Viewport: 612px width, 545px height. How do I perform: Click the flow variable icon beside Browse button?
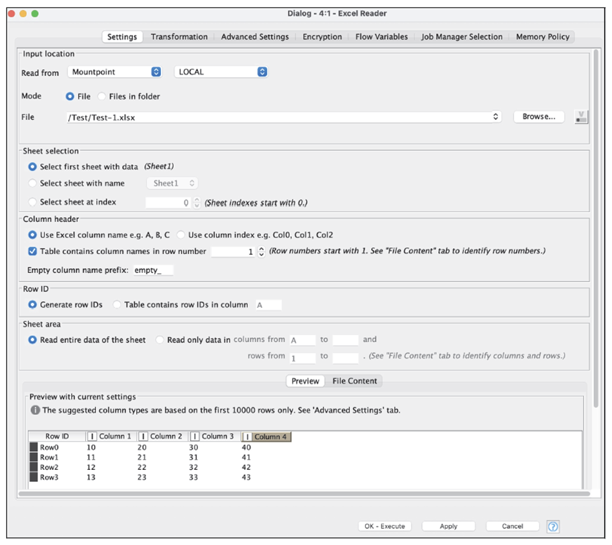pos(581,117)
